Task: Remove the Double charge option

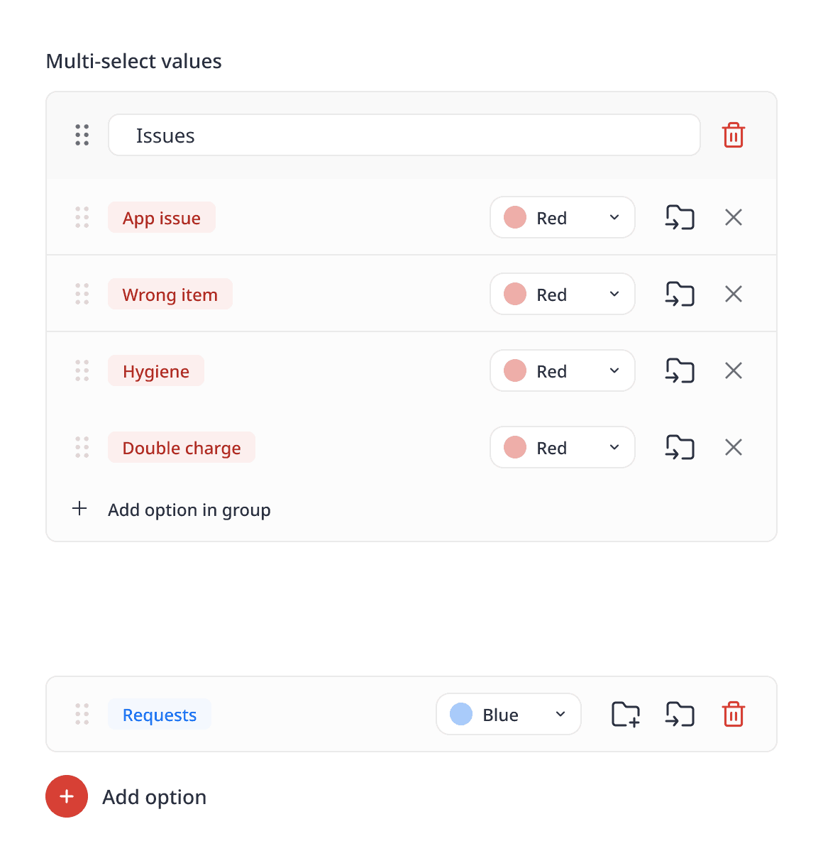Action: coord(733,447)
